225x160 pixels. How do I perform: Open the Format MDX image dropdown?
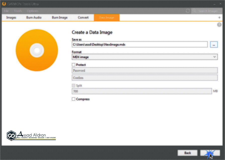click(x=145, y=57)
